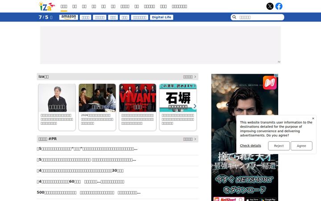Screen dimensions: 321x201
Task: Open the X (Twitter) social icon
Action: click(270, 6)
